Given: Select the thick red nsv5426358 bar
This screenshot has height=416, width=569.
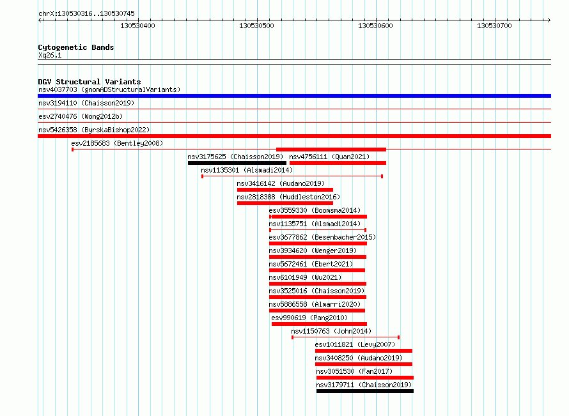Looking at the screenshot, I should pos(294,136).
